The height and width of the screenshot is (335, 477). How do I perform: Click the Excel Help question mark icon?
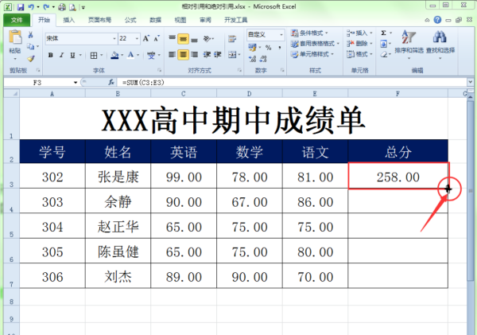[437, 19]
